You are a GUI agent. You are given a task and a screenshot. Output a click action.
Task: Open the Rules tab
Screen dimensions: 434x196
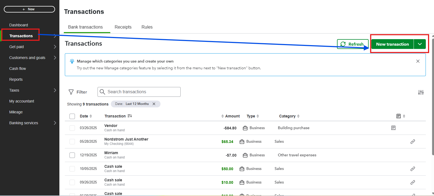[147, 27]
